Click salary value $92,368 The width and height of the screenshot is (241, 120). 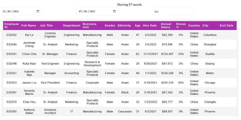click(x=167, y=35)
